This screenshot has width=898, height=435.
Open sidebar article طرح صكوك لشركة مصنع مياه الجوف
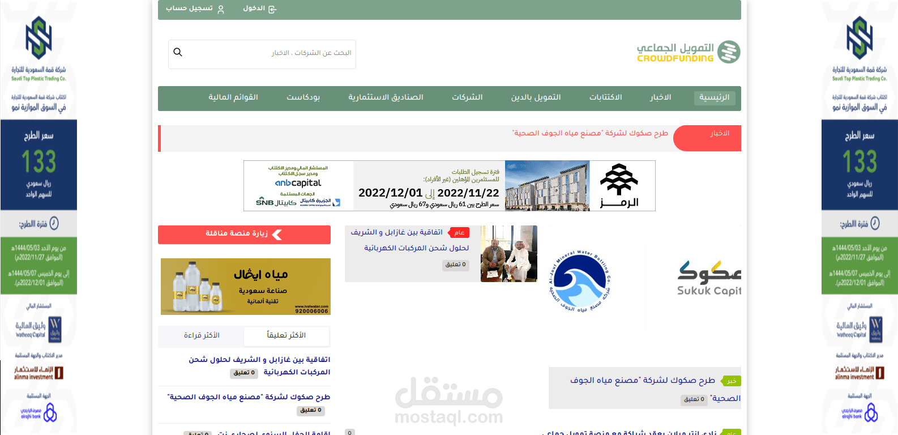click(249, 397)
